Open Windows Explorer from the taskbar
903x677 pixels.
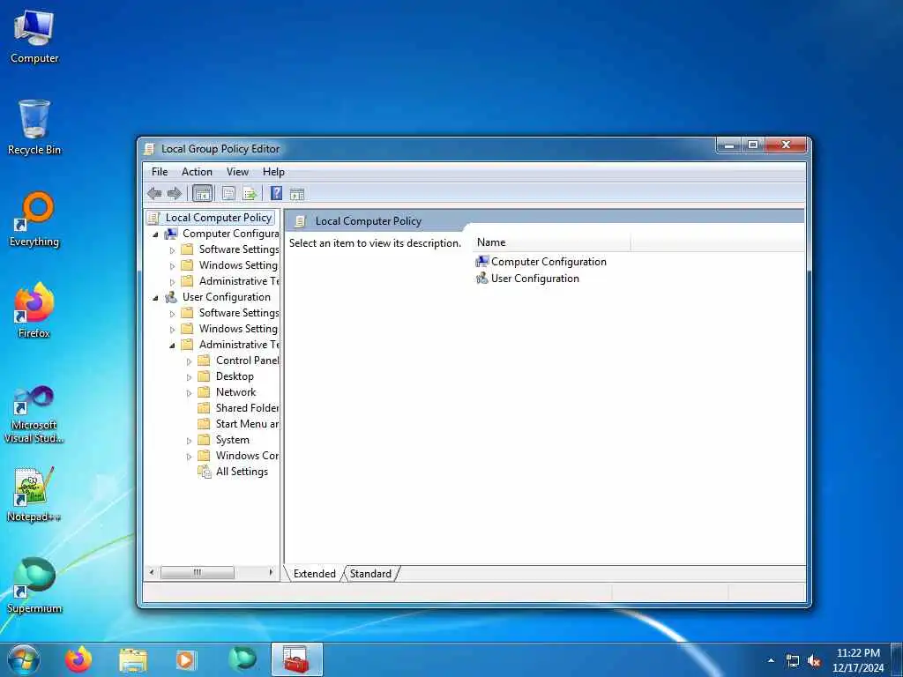(x=133, y=660)
